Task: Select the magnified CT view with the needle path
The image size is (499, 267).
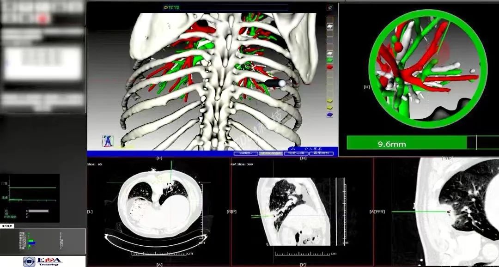Action: pyautogui.click(x=438, y=212)
